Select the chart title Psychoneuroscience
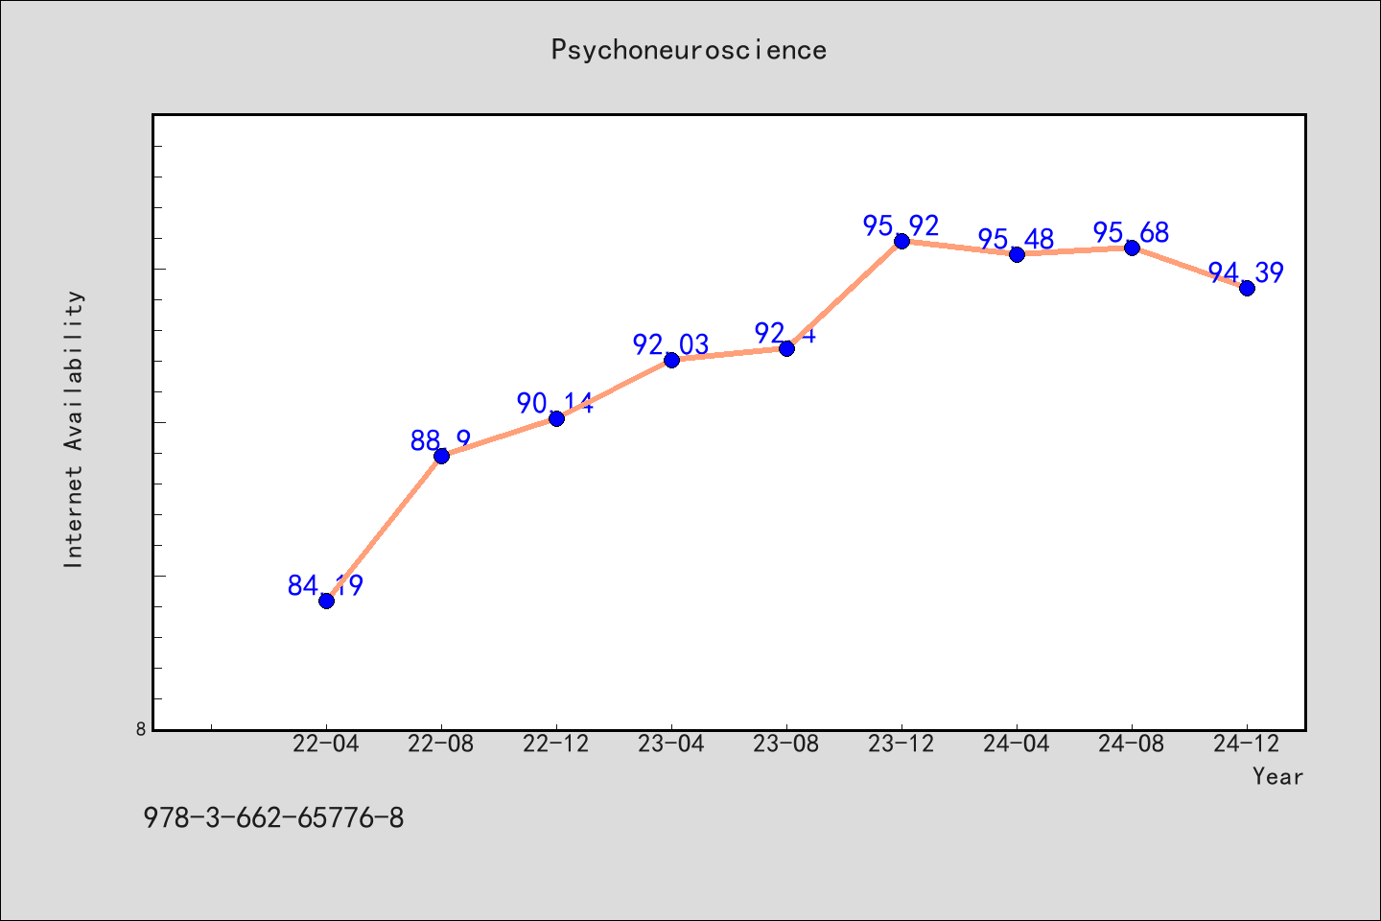Viewport: 1381px width, 921px height. click(689, 50)
